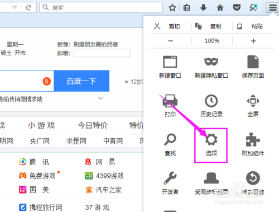279x212 pixels.
Task: Close the hamburger menu button
Action: pyautogui.click(x=273, y=8)
